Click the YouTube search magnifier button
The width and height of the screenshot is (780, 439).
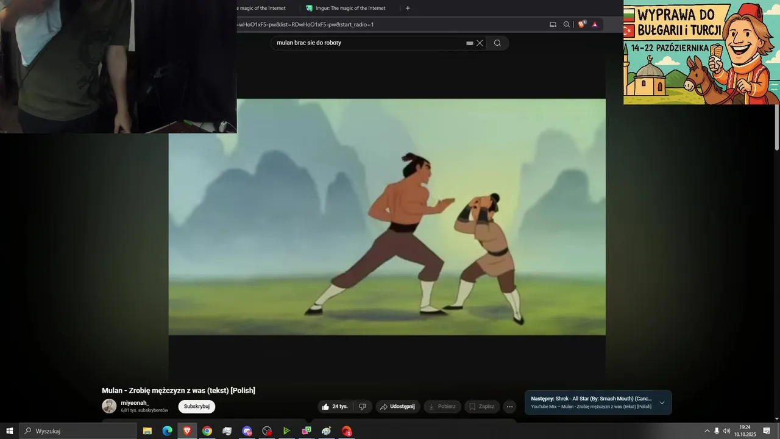(x=497, y=43)
